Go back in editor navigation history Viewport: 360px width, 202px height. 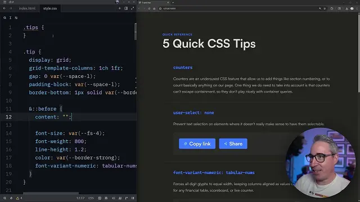tap(4, 8)
